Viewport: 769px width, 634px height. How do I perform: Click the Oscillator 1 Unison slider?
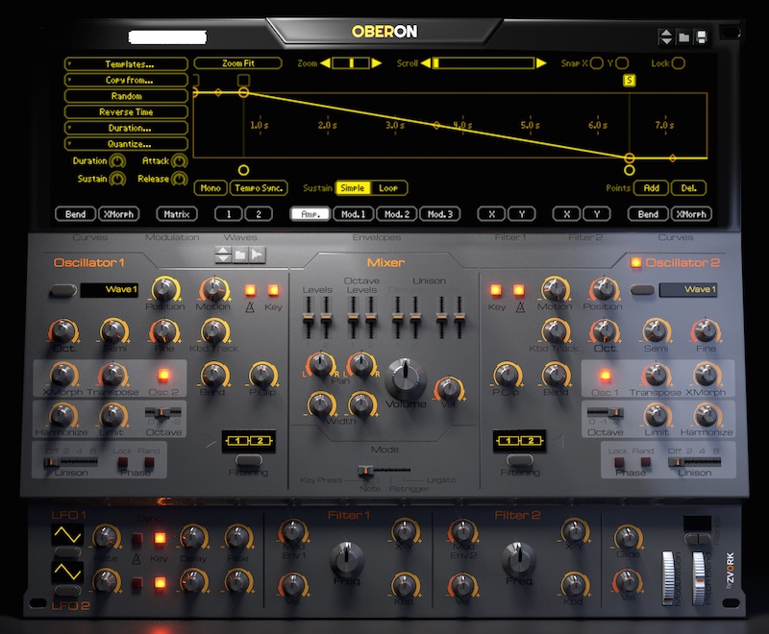click(x=70, y=462)
